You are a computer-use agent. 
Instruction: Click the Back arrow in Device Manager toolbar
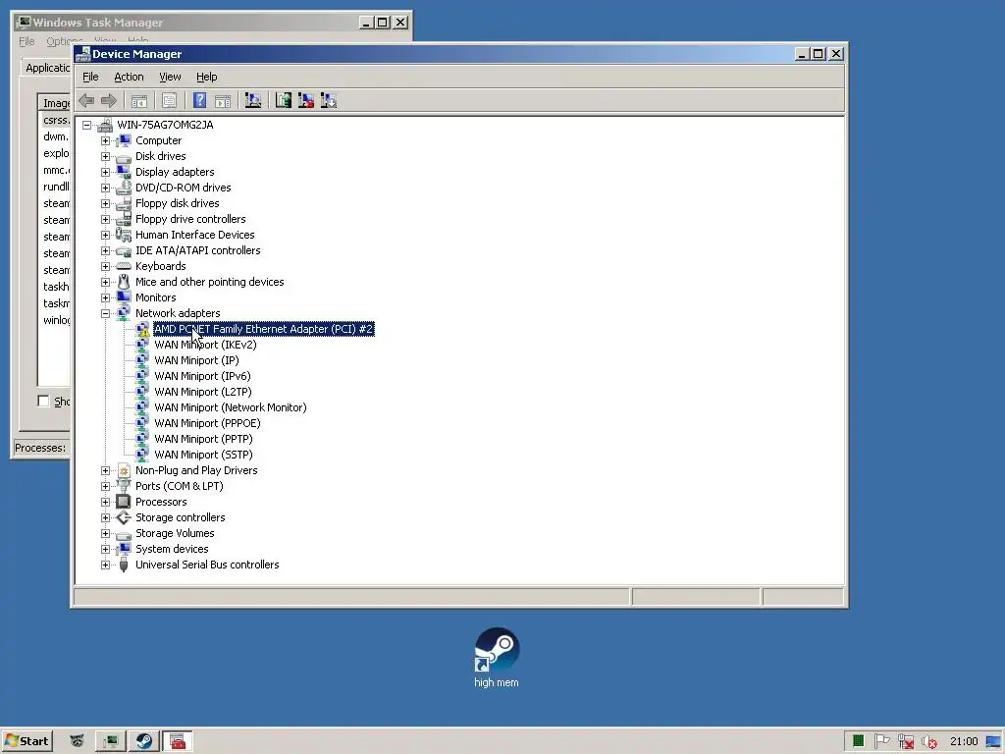point(86,101)
